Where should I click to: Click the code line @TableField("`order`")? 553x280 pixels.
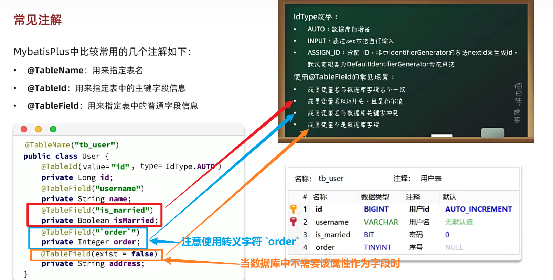90,232
